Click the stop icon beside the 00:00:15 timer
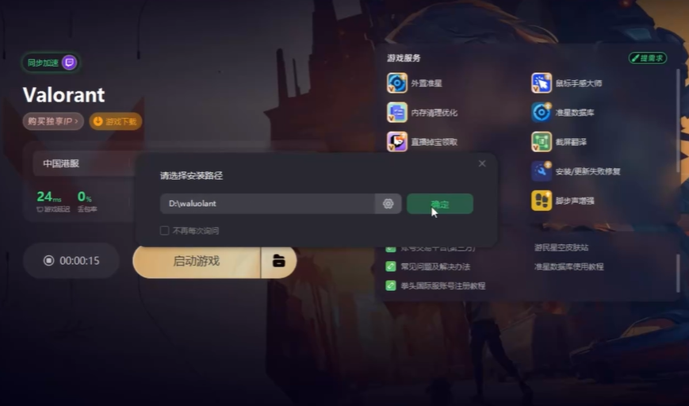The width and height of the screenshot is (689, 406). click(49, 261)
